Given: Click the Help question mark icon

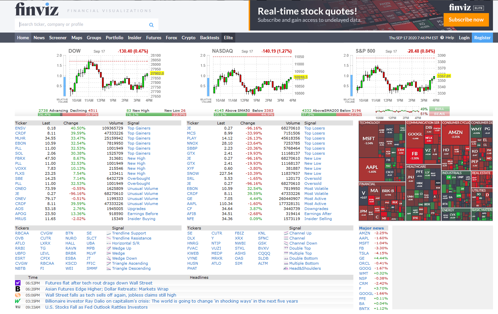Looking at the screenshot, I should click(x=442, y=38).
